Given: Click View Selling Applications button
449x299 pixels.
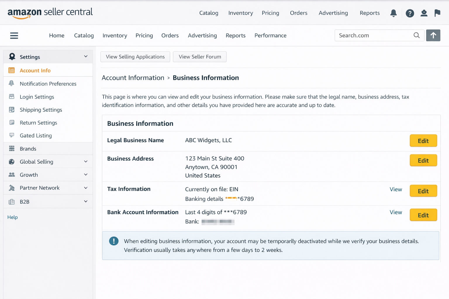Looking at the screenshot, I should click(x=135, y=57).
